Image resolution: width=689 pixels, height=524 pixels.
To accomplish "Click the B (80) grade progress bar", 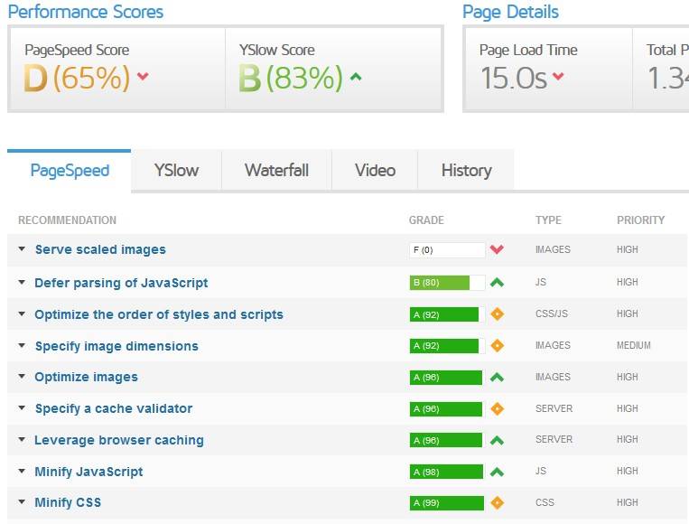I will [x=447, y=283].
